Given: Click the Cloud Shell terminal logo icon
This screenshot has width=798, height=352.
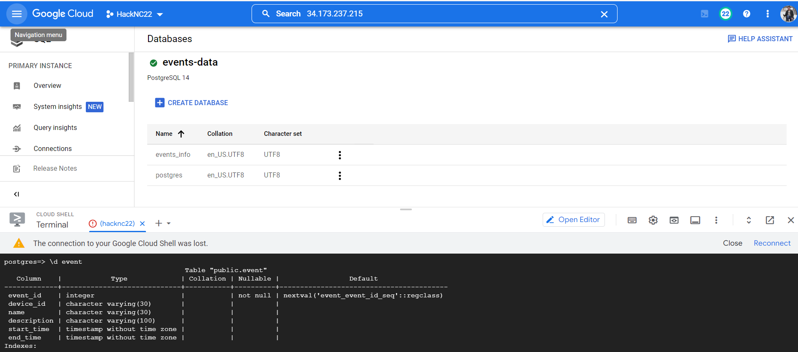Looking at the screenshot, I should tap(17, 219).
